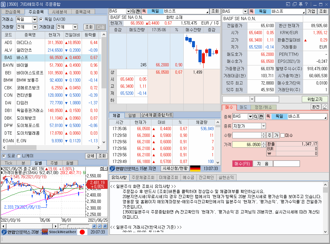This screenshot has height=244, width=330.
Task: Click the dock layout icon in title bar
Action: coord(288,4)
